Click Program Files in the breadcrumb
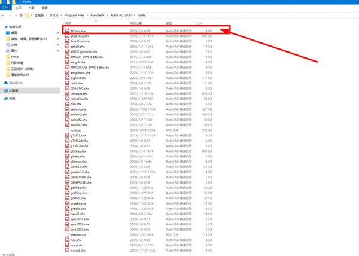The height and width of the screenshot is (256, 359). 74,15
